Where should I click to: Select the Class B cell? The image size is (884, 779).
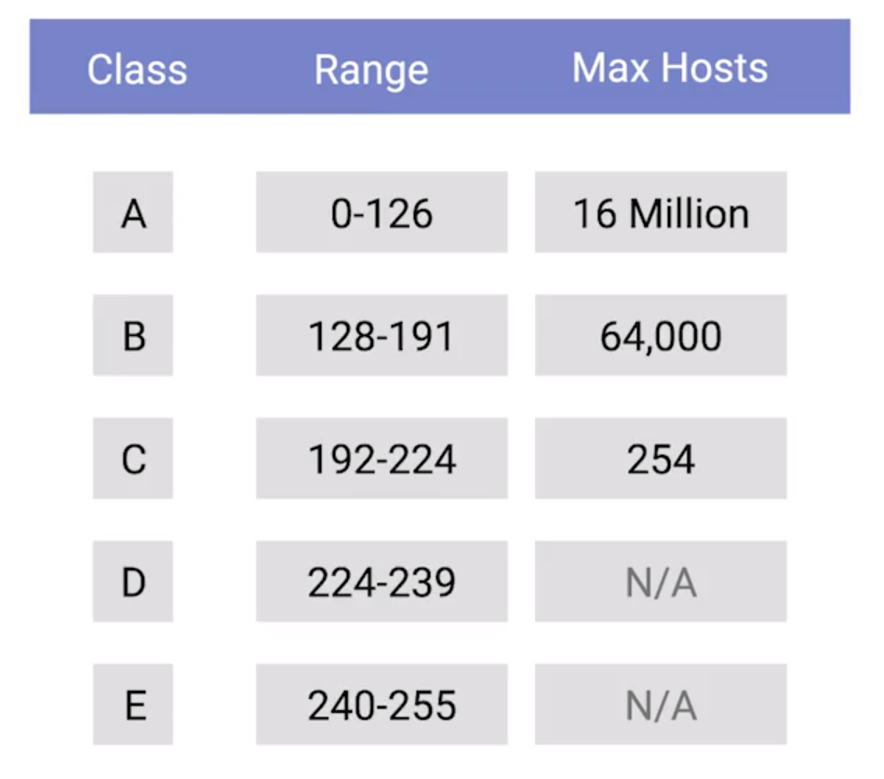coord(133,336)
